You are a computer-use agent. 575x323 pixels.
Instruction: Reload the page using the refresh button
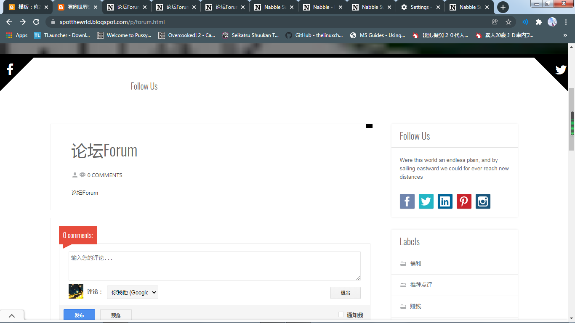coord(36,22)
